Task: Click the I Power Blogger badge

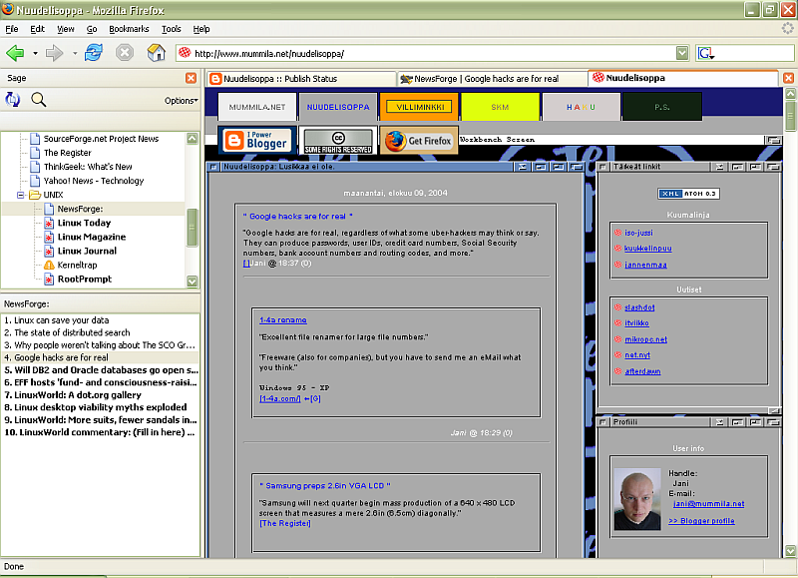Action: (256, 141)
